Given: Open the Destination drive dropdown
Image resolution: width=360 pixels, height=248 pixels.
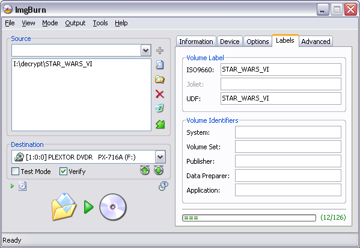Looking at the screenshot, I should click(160, 157).
